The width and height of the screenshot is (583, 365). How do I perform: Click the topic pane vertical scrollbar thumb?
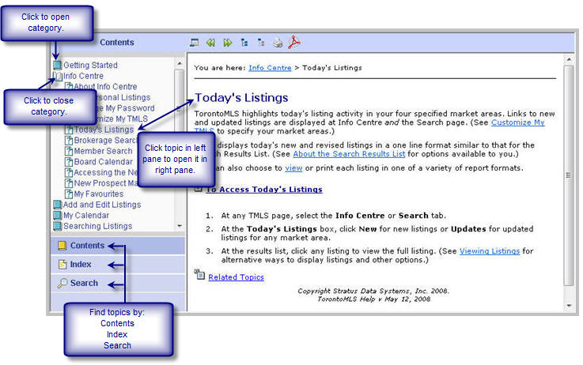(569, 175)
